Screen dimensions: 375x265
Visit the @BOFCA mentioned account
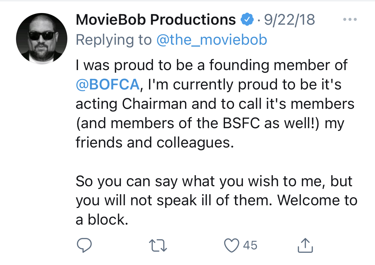point(108,84)
